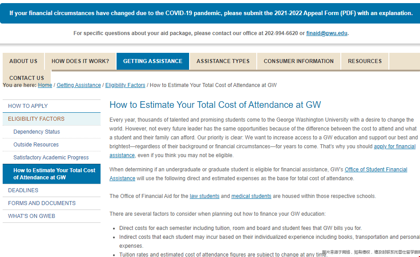Open What's on GWeb in sidebar

pyautogui.click(x=52, y=216)
